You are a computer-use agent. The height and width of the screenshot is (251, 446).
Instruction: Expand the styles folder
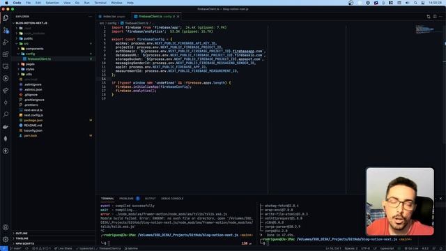(53, 69)
